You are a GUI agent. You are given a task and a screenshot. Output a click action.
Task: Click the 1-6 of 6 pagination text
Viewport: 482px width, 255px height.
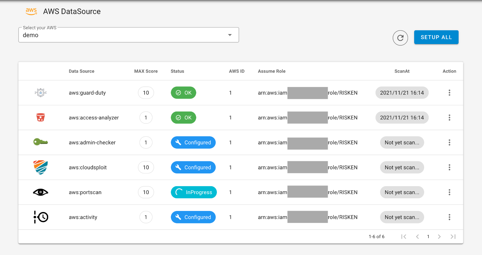click(x=377, y=236)
